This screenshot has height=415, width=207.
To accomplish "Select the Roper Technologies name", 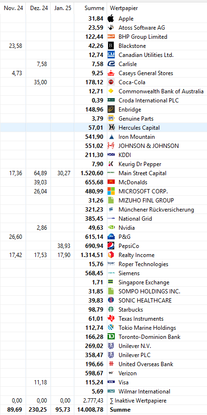I will coord(143,264).
